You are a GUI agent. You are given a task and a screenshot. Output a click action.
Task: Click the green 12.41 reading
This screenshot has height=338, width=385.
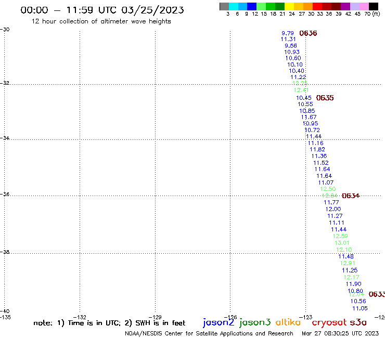click(x=301, y=90)
